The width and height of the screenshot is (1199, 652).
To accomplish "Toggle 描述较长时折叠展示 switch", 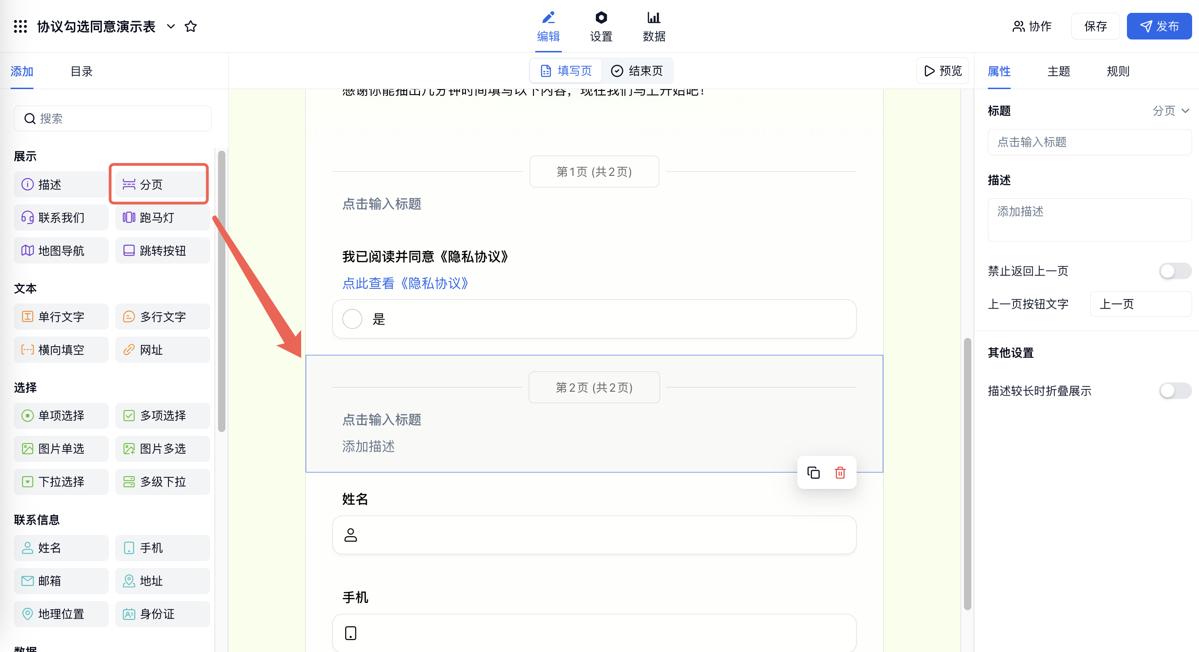I will click(1175, 391).
